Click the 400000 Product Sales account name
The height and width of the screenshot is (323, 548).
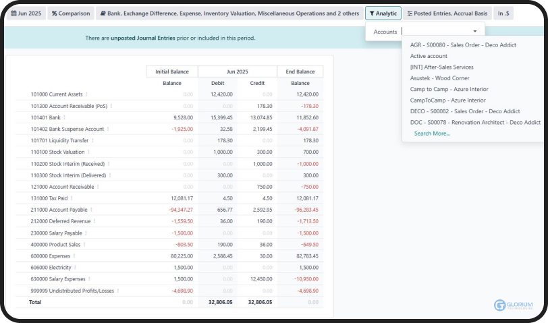pos(55,244)
